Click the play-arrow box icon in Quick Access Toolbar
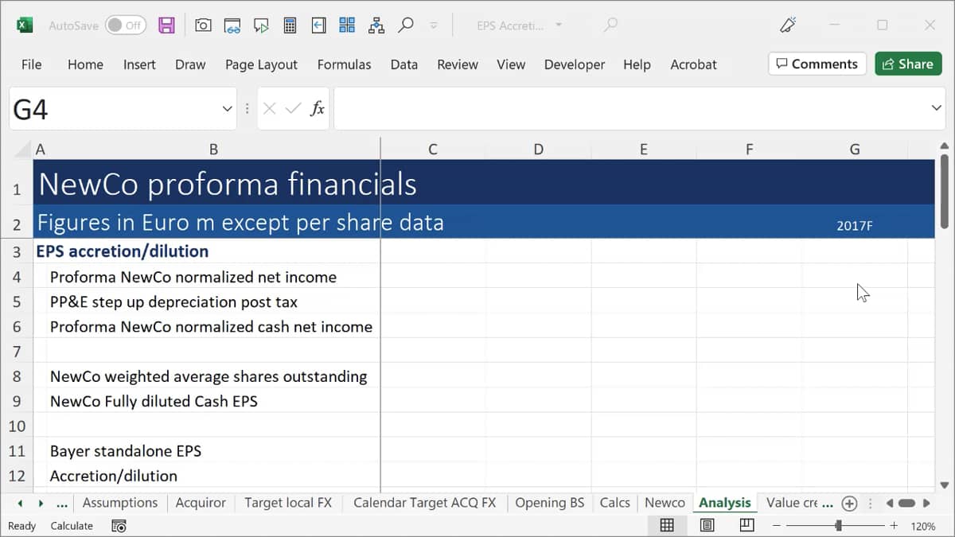Screen dimensions: 955x537 pyautogui.click(x=261, y=25)
